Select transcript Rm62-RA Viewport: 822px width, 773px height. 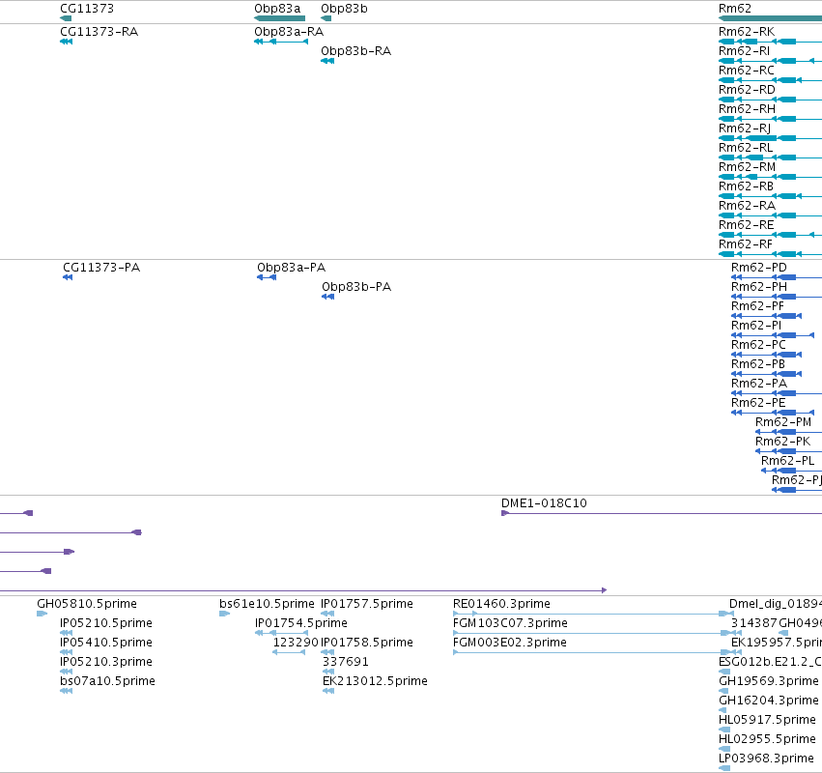(x=747, y=206)
